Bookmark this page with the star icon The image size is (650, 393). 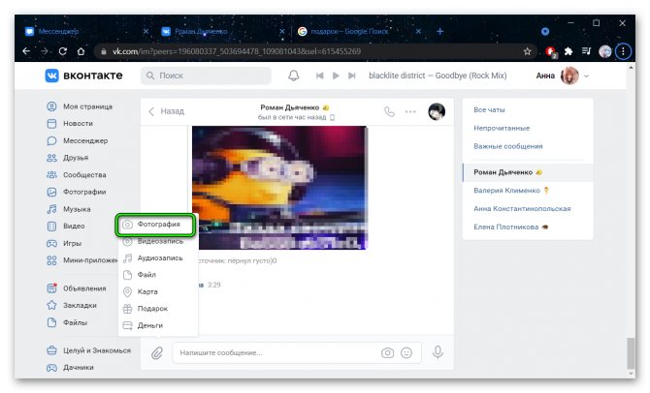(527, 51)
